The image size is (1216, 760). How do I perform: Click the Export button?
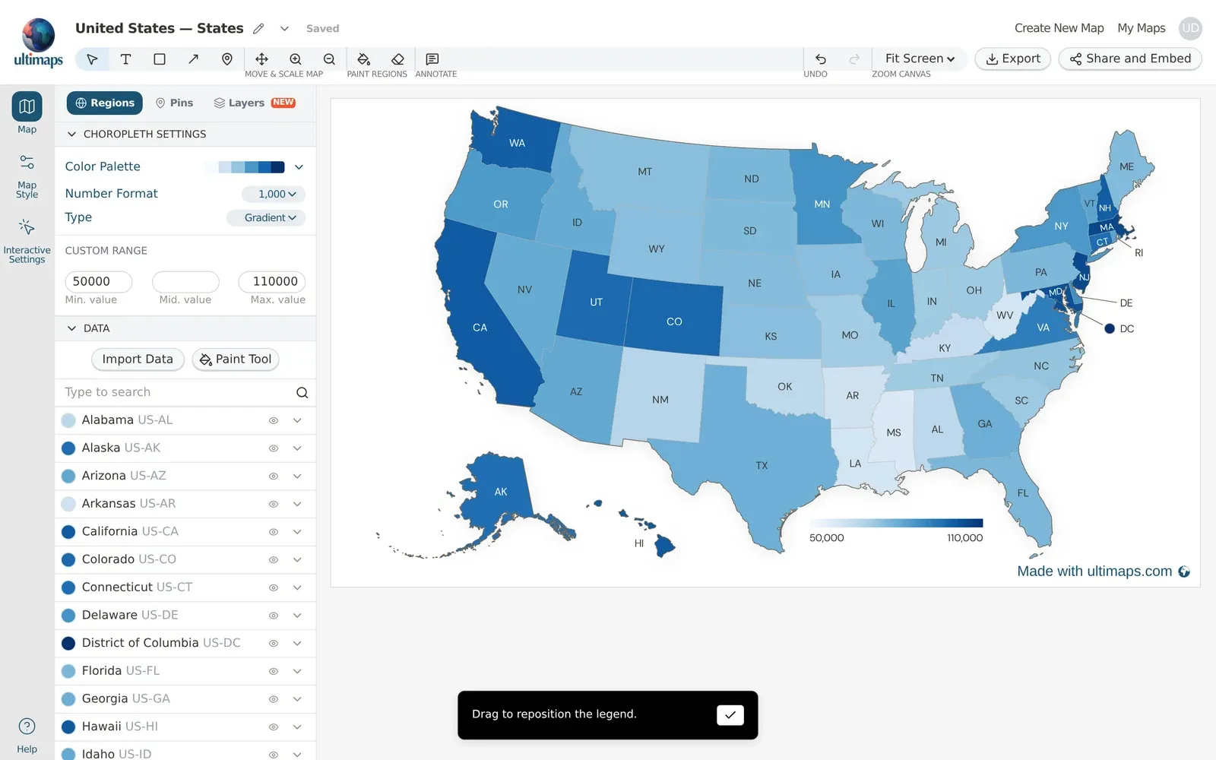1013,59
